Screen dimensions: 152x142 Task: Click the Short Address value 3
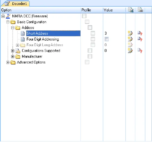[106, 33]
